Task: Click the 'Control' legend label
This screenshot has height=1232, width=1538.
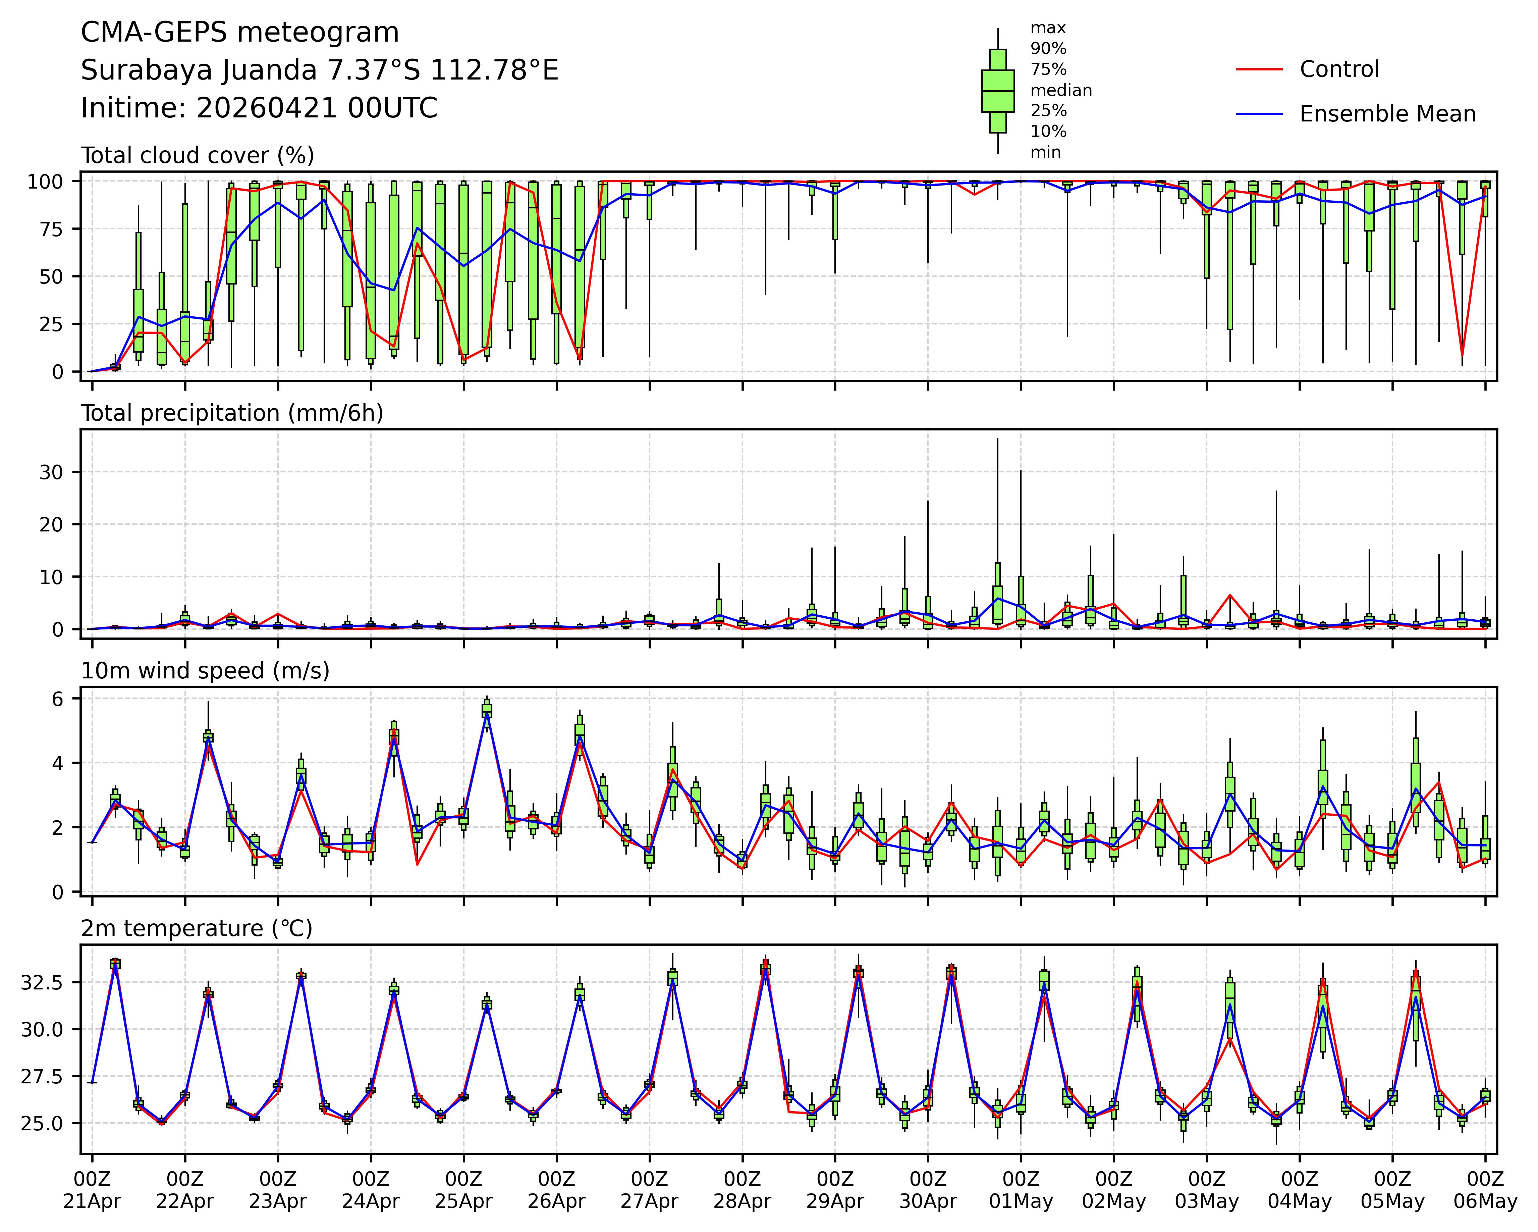Action: coord(1339,69)
